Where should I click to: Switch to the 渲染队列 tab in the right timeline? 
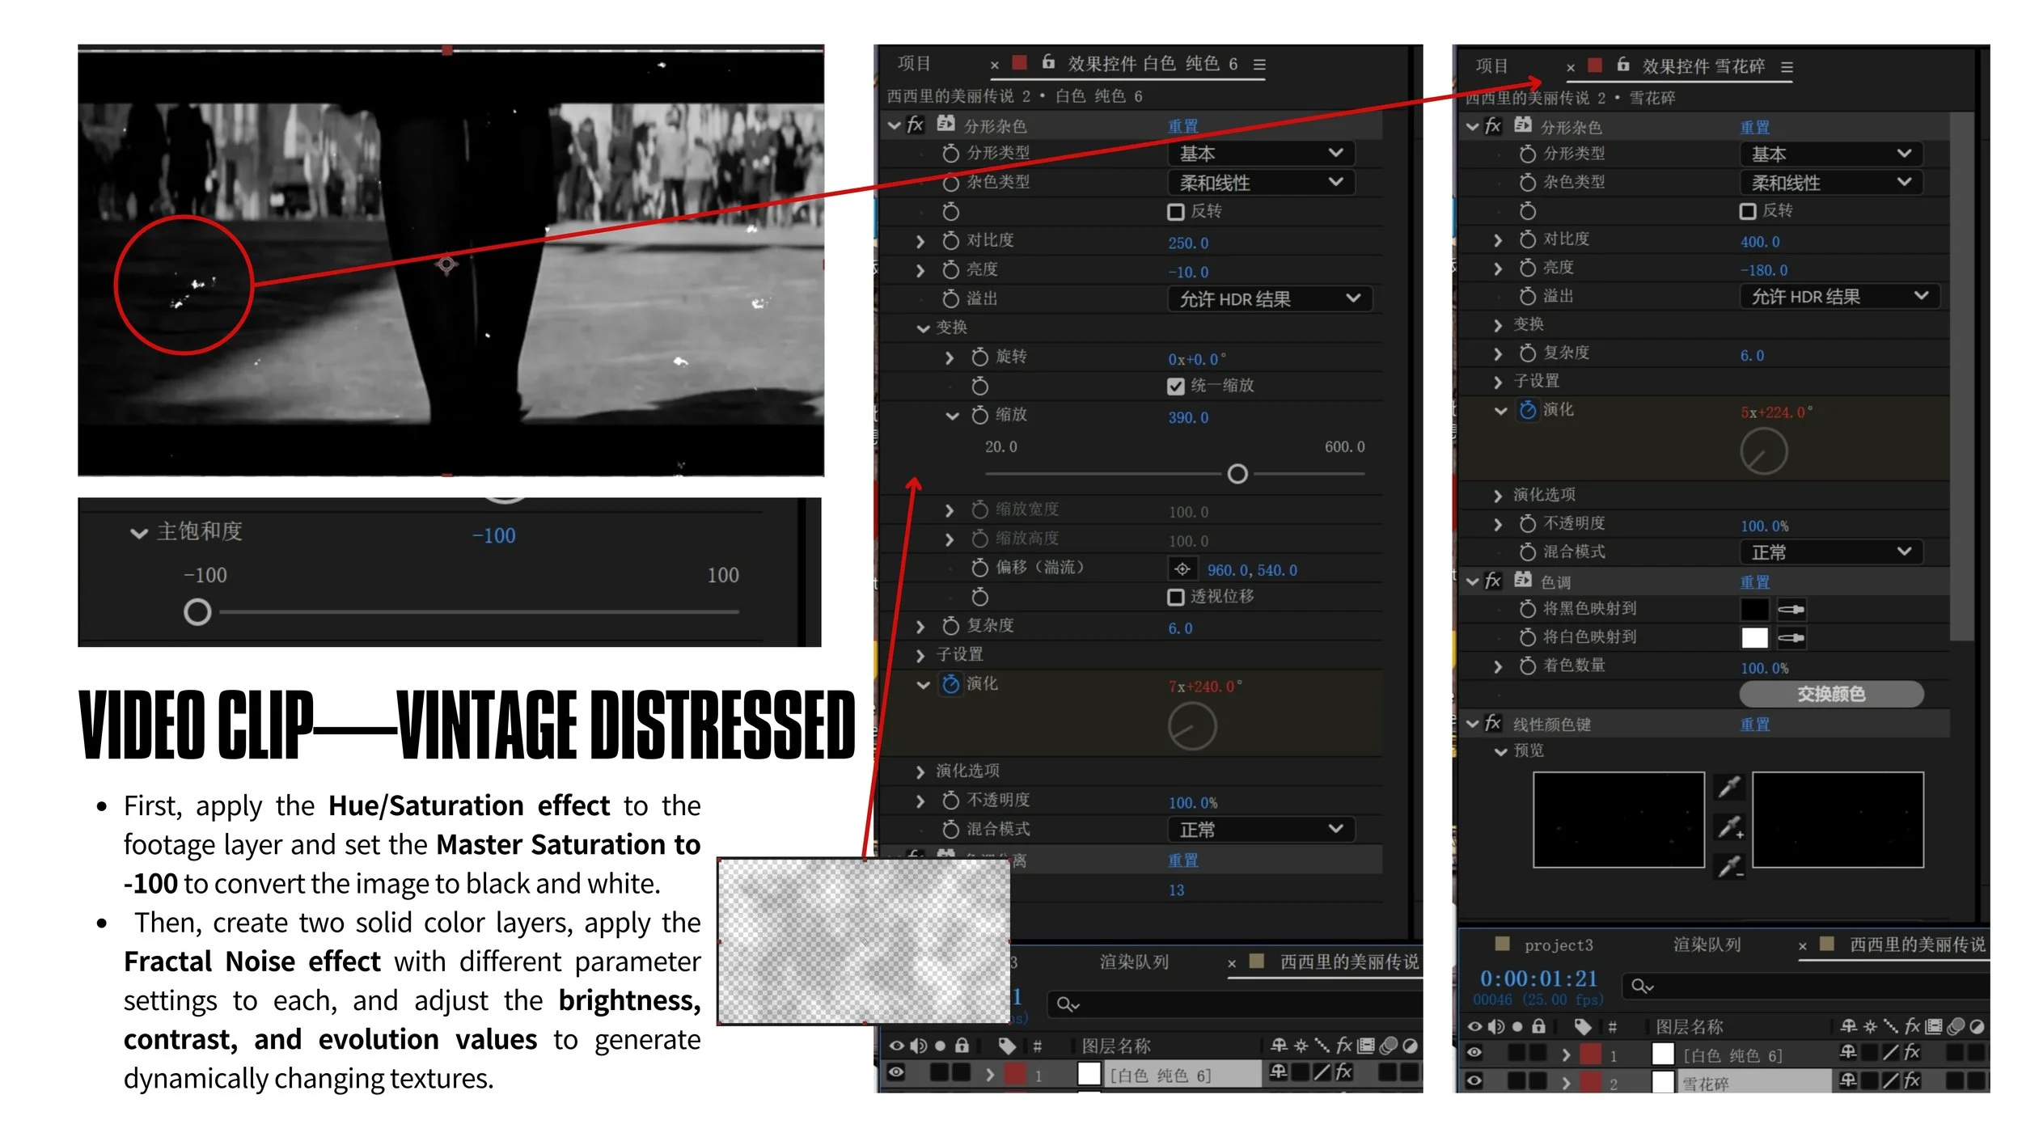[x=1707, y=945]
